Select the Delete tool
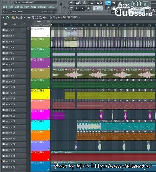Viewport: 156px width, 172px height. point(21,18)
